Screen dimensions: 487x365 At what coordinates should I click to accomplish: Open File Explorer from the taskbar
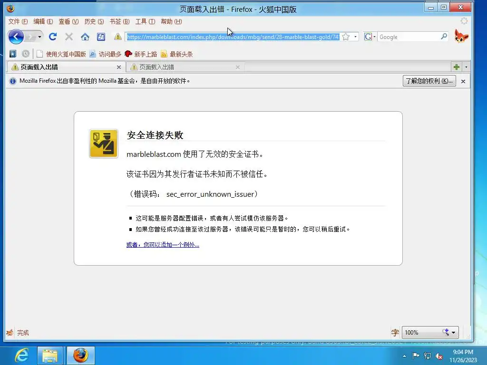pos(50,355)
